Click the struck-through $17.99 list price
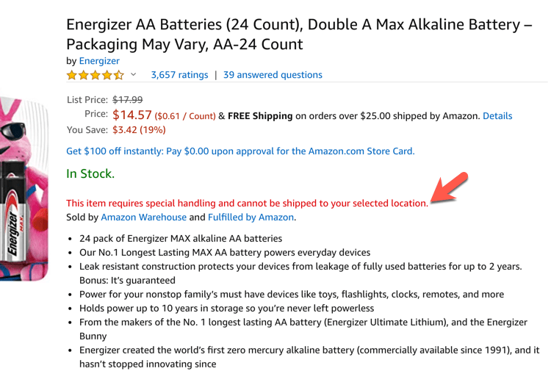Screen dimensions: 551x385 click(x=127, y=99)
